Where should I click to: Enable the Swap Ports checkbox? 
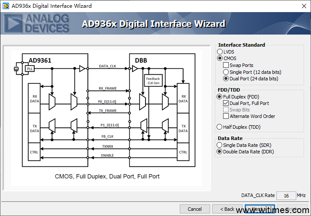coord(226,65)
